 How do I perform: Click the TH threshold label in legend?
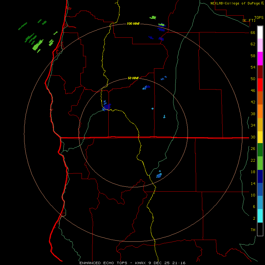coord(253,230)
